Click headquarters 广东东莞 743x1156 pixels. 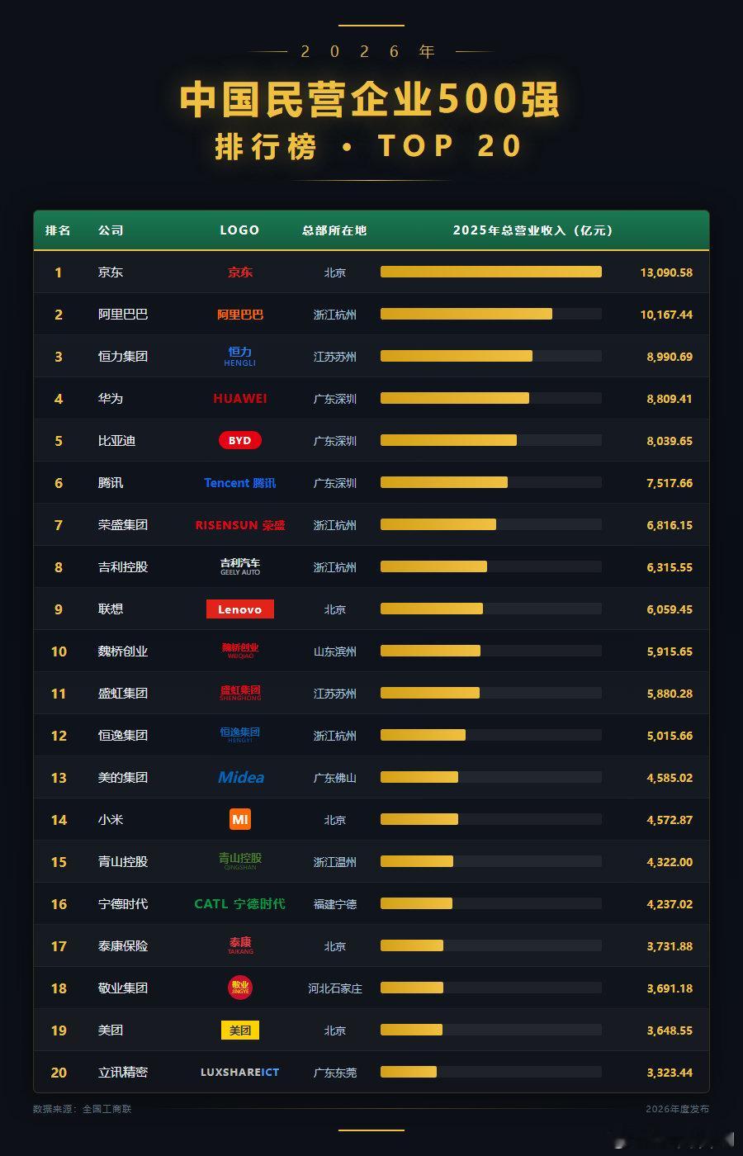point(335,1073)
